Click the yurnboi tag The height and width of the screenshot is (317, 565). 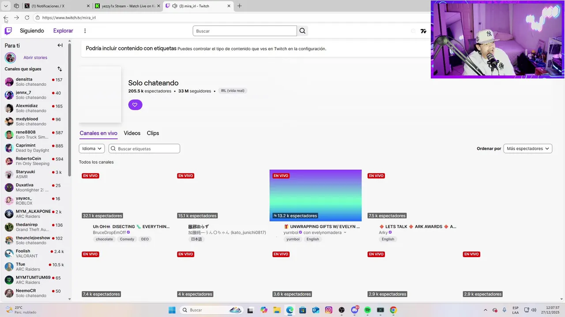pos(293,239)
